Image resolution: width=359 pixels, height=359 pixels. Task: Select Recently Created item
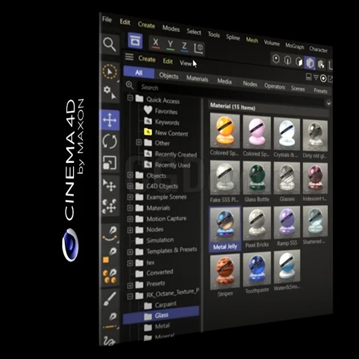[x=170, y=154]
